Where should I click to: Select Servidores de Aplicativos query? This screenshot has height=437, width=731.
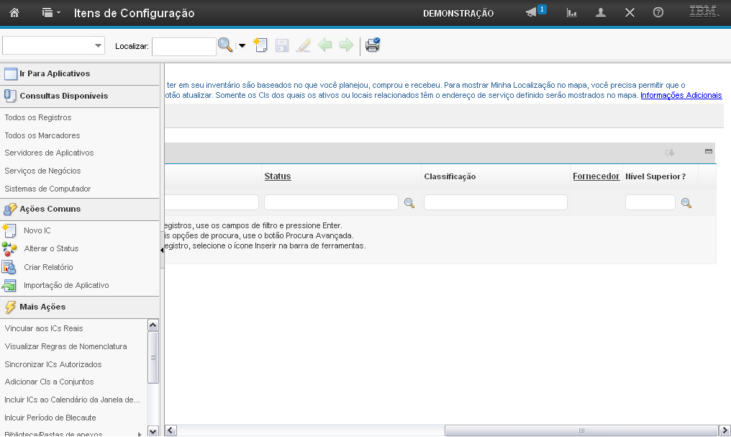49,153
